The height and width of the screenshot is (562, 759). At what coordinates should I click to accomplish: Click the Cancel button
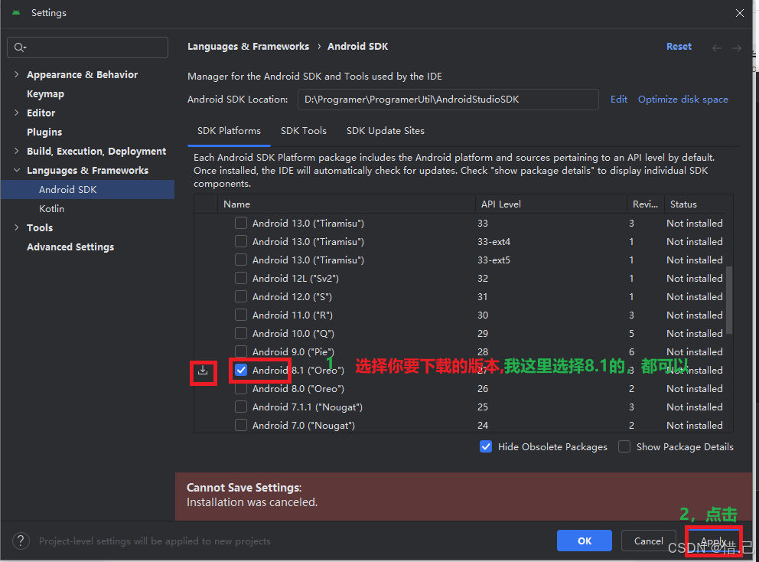coord(649,541)
